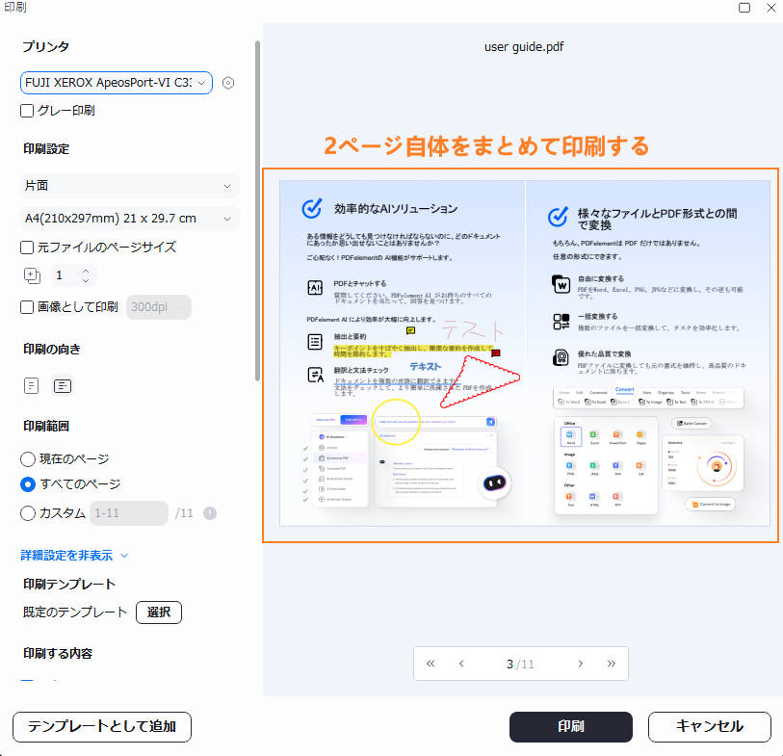Go back one page with the left arrow
The height and width of the screenshot is (756, 783).
(x=460, y=664)
